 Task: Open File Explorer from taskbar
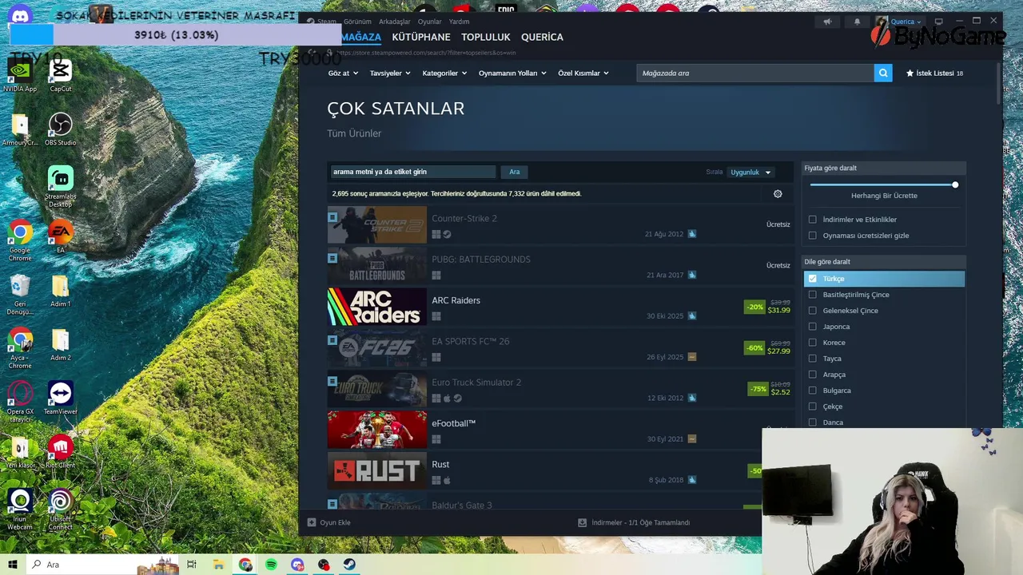point(218,565)
